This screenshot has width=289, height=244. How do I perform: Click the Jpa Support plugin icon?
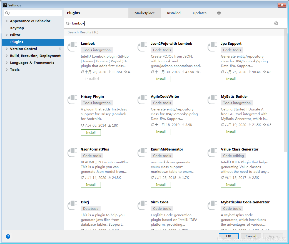click(x=213, y=47)
